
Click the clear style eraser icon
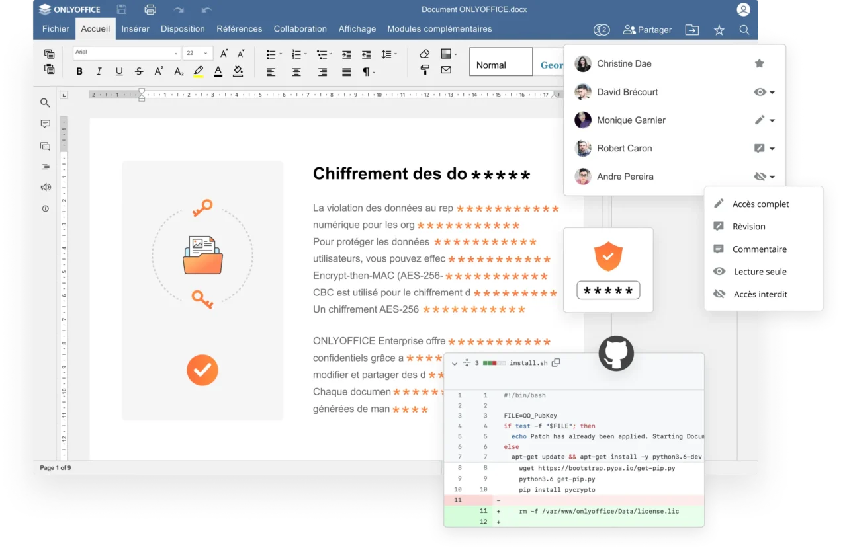[425, 54]
